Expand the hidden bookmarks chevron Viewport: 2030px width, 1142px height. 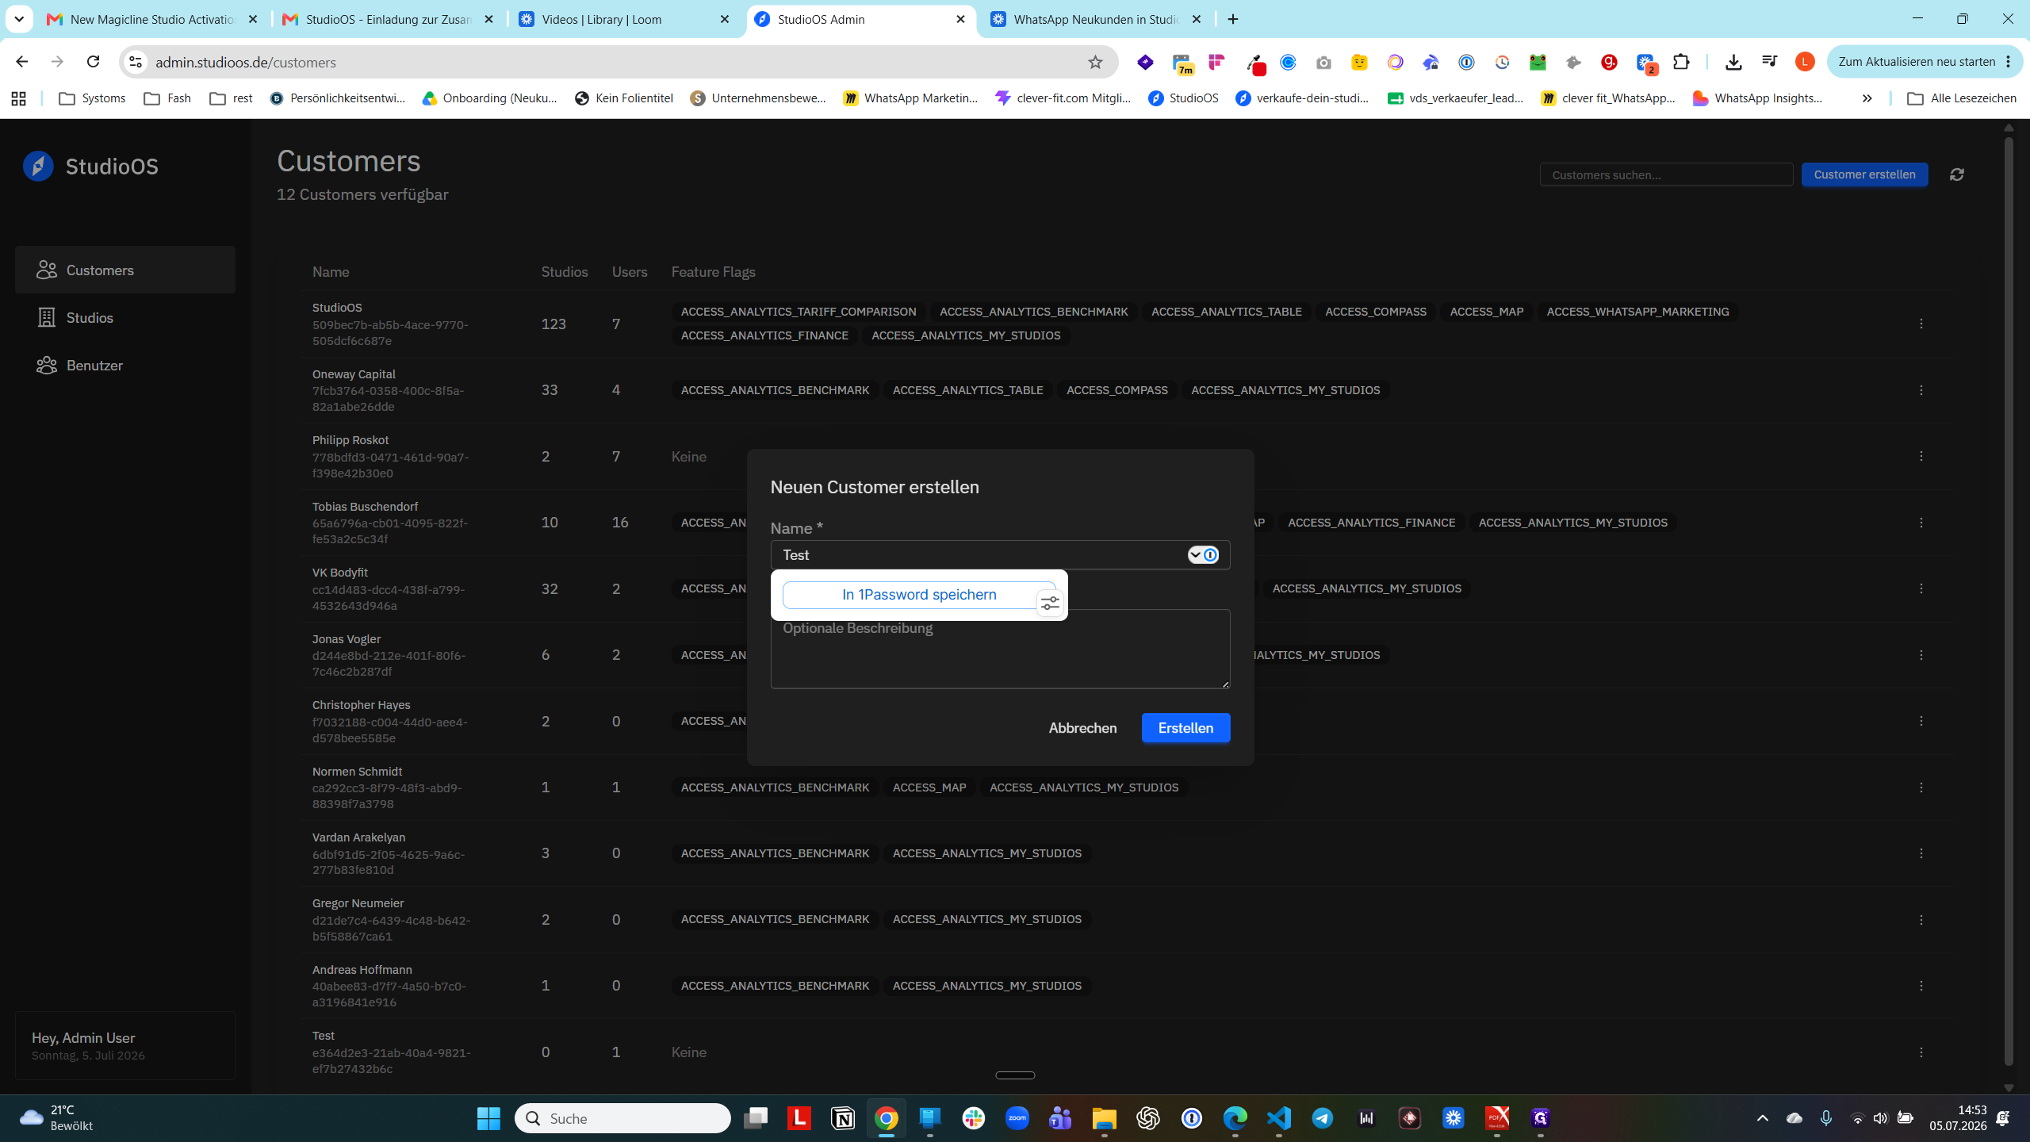click(x=1867, y=98)
